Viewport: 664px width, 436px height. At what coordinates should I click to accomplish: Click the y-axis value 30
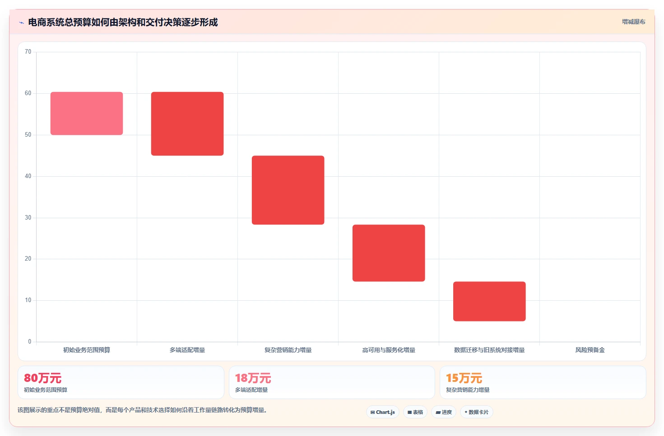(x=28, y=218)
